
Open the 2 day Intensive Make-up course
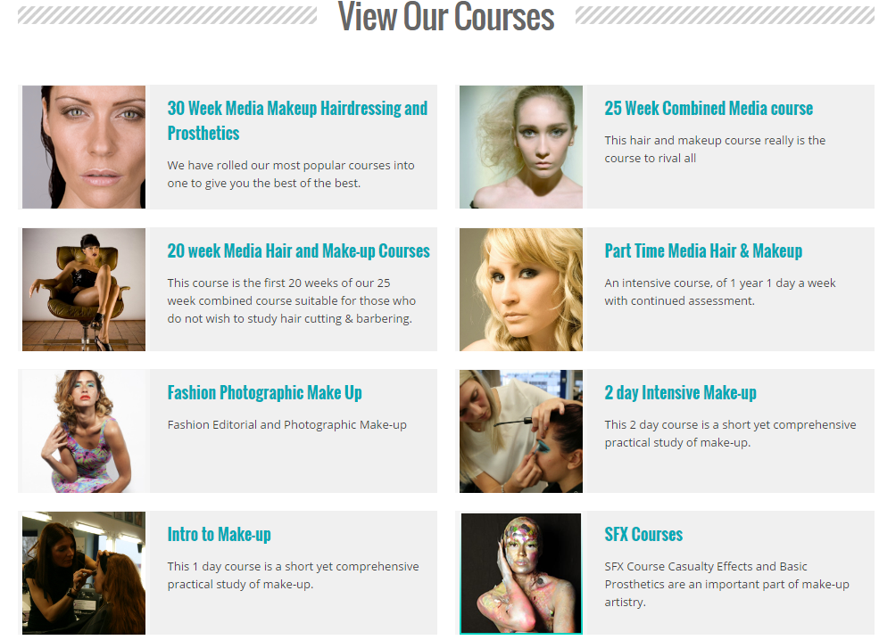(681, 392)
